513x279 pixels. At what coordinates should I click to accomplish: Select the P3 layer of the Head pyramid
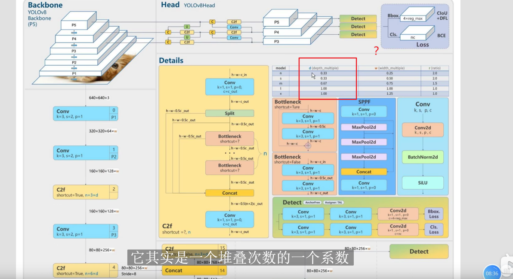pos(277,42)
